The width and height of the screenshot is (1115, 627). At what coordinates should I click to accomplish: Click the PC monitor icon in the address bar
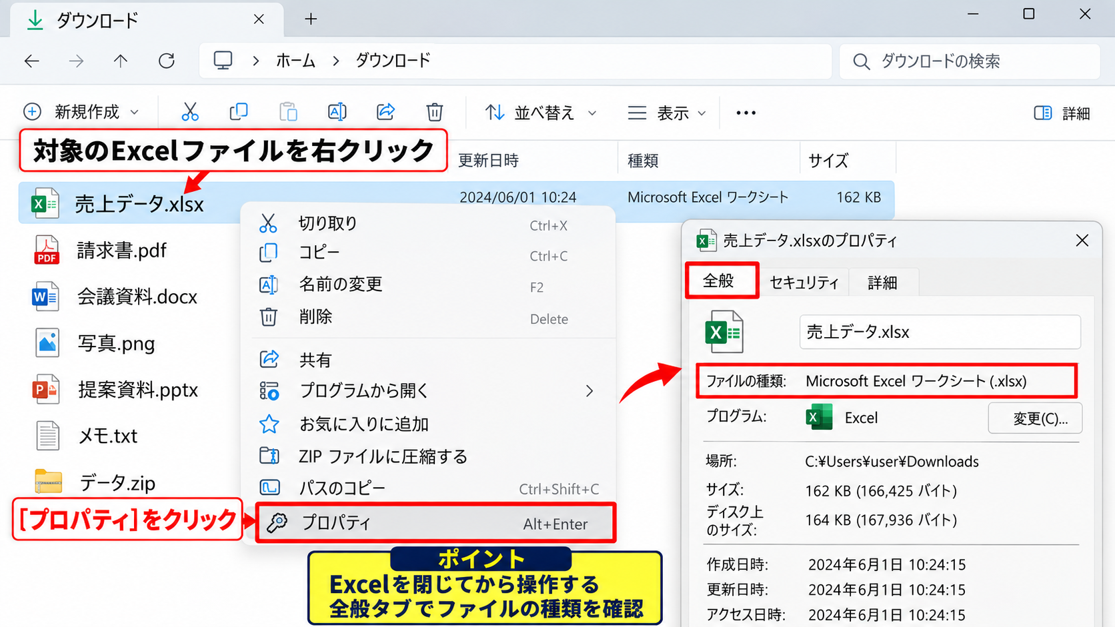223,61
